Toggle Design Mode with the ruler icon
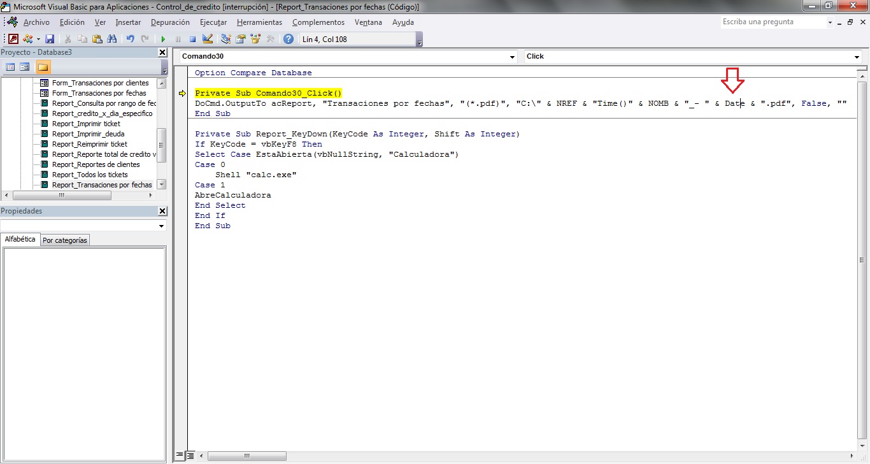Viewport: 870px width, 464px height. pyautogui.click(x=207, y=39)
